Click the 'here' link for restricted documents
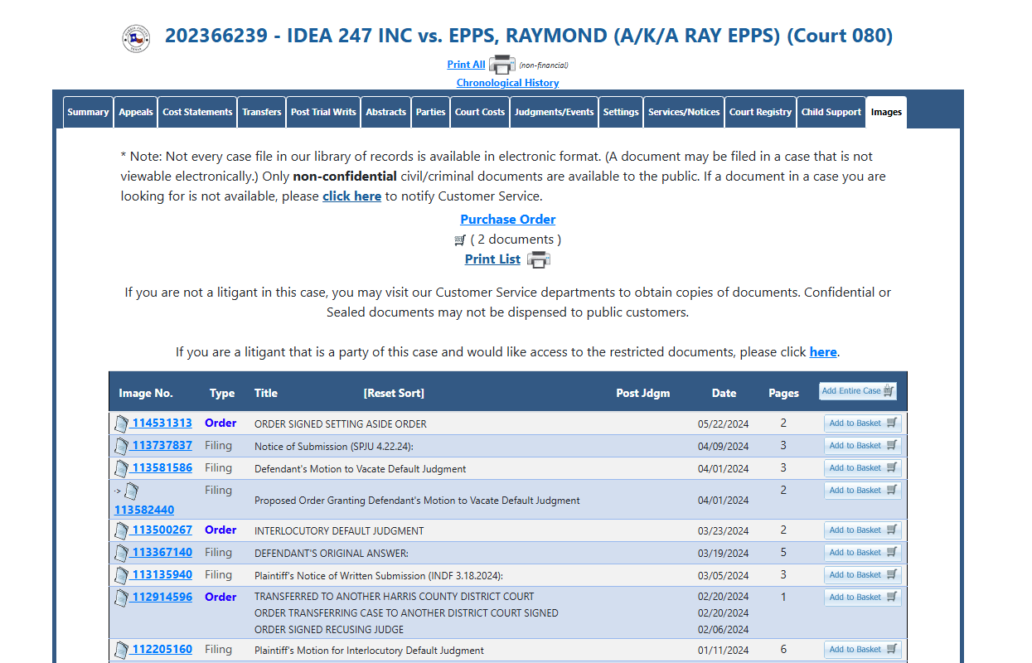The image size is (1032, 663). [823, 352]
